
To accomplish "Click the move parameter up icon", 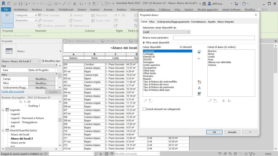I will (x=224, y=101).
